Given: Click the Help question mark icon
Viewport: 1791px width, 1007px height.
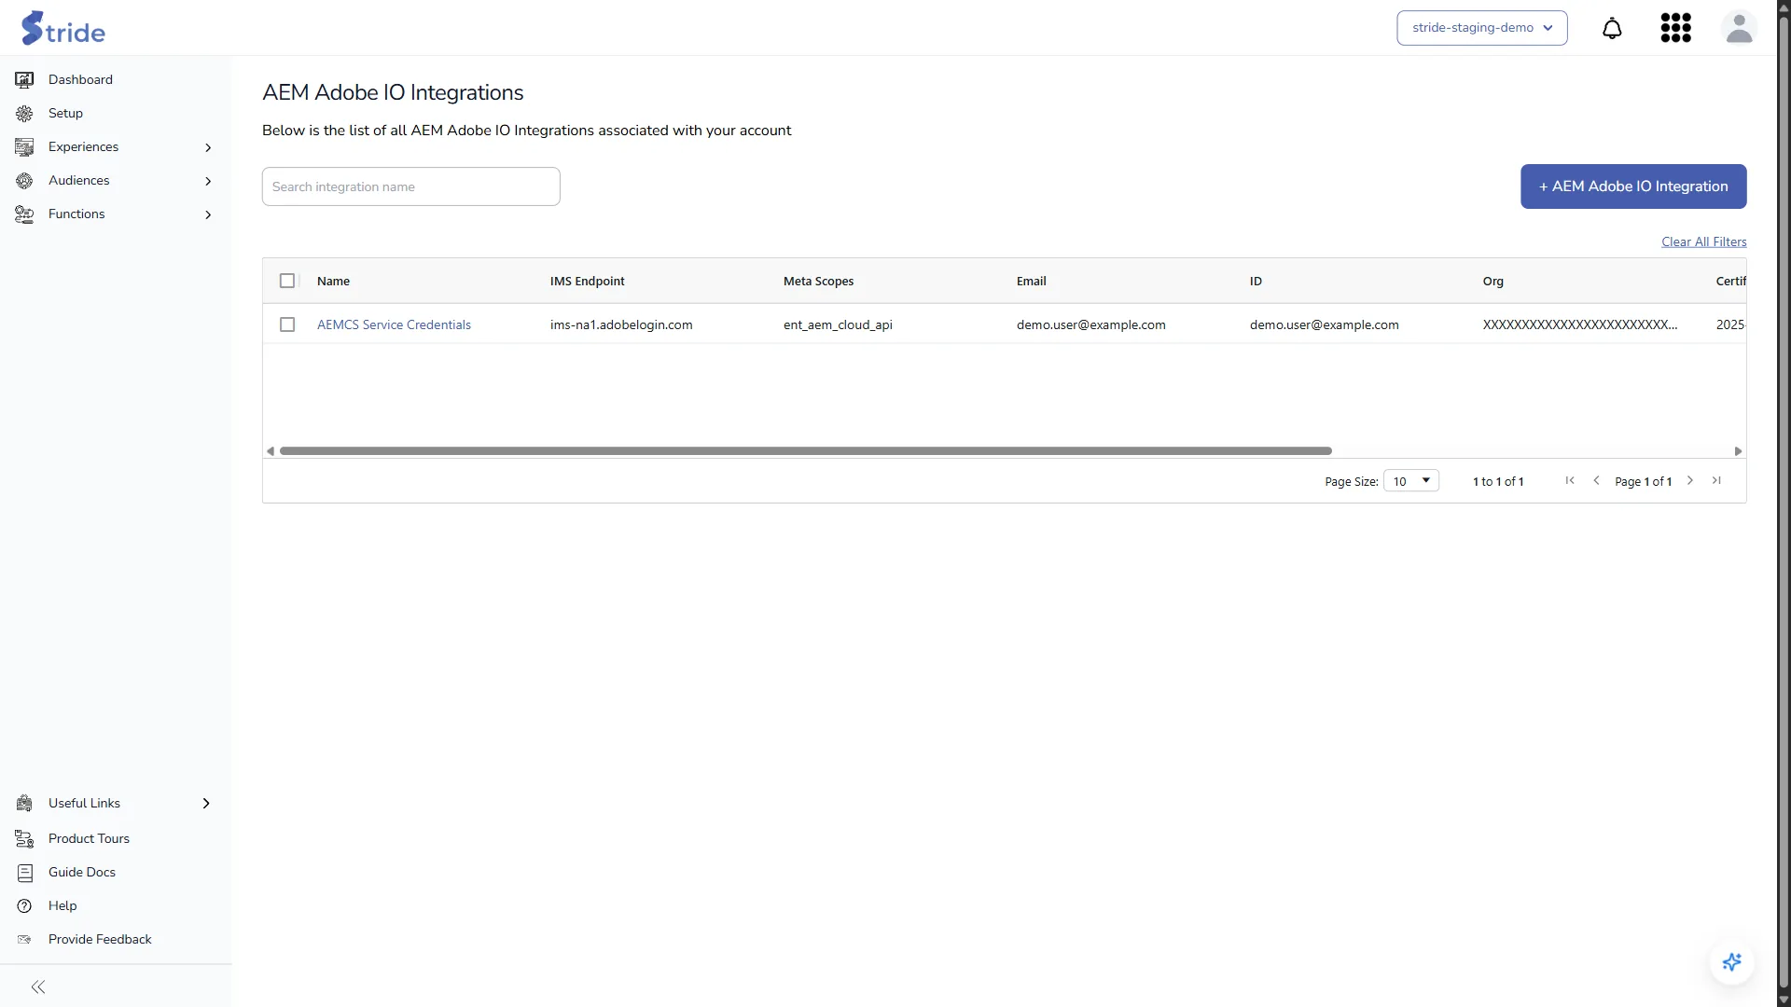Looking at the screenshot, I should coord(24,906).
